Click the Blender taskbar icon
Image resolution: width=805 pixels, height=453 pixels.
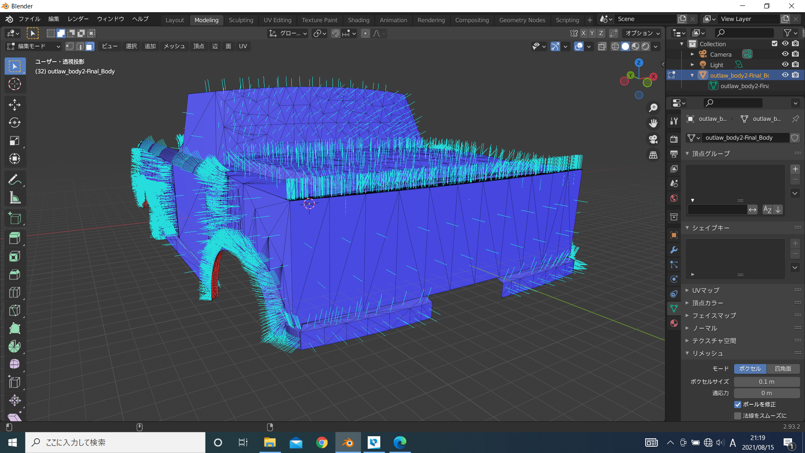[x=348, y=442]
